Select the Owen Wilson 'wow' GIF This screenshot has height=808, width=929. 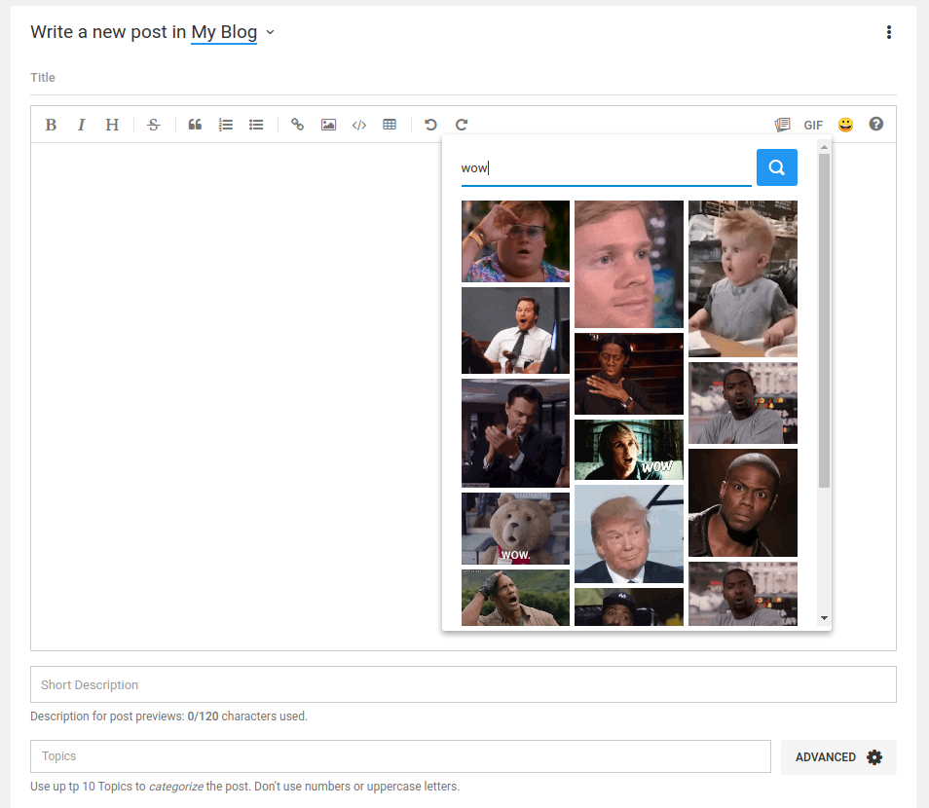629,450
